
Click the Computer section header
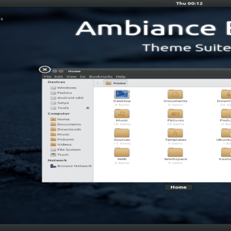pyautogui.click(x=59, y=114)
